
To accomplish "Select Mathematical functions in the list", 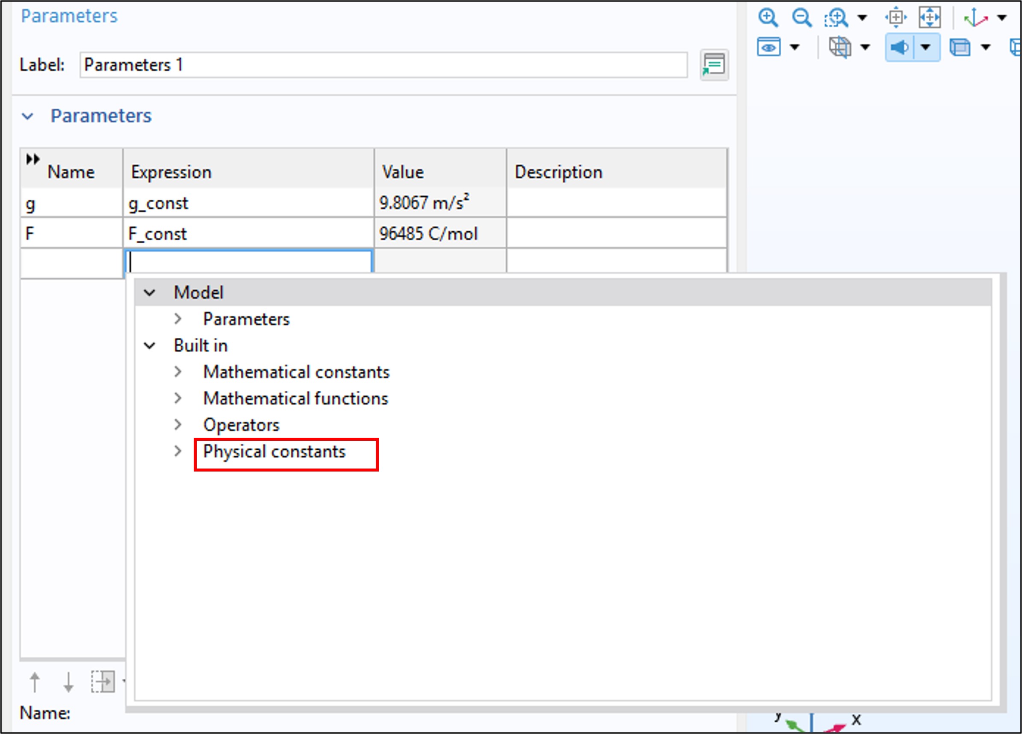I will [295, 398].
